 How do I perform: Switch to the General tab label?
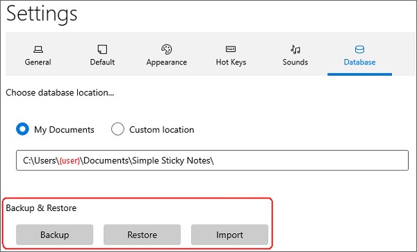click(38, 62)
